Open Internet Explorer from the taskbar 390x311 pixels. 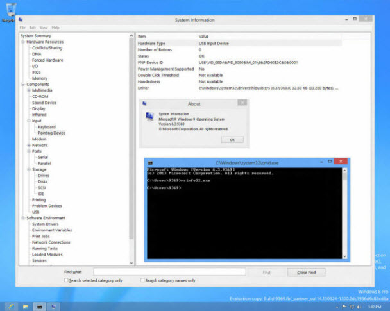point(11,306)
